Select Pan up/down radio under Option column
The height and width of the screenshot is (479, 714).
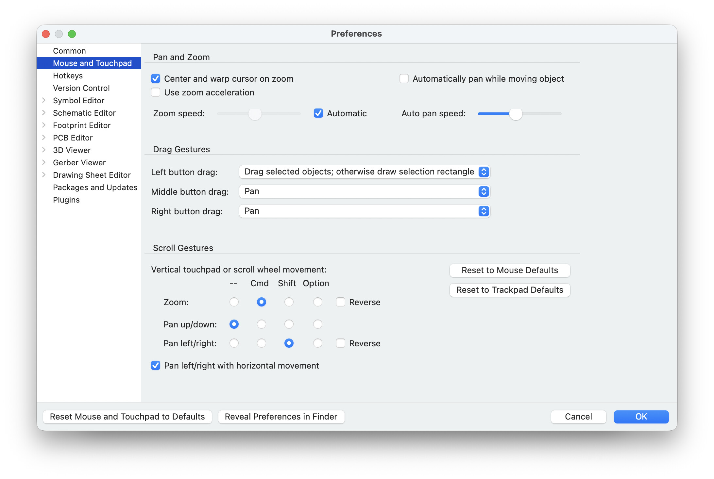click(x=317, y=324)
